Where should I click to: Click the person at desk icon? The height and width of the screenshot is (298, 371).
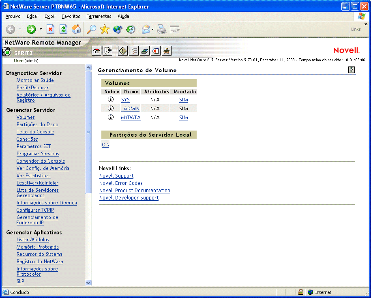point(167,51)
